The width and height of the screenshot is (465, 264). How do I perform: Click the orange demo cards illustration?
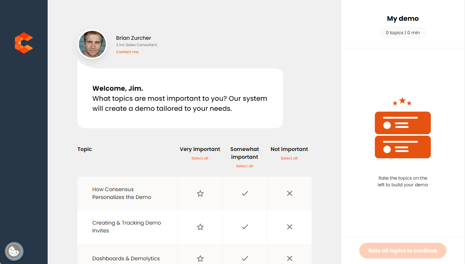tap(403, 135)
